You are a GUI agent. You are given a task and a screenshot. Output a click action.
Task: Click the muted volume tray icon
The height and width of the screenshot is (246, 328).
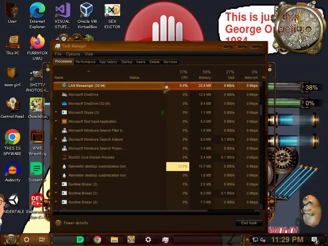[263, 240]
